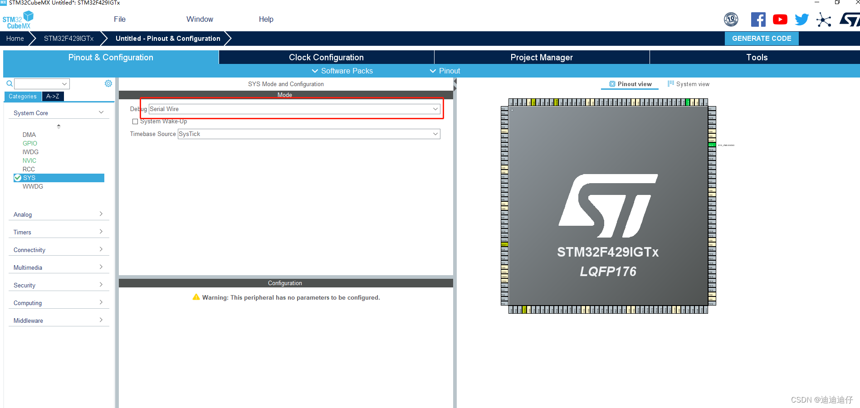The height and width of the screenshot is (408, 860).
Task: Expand the Timers category
Action: point(59,232)
